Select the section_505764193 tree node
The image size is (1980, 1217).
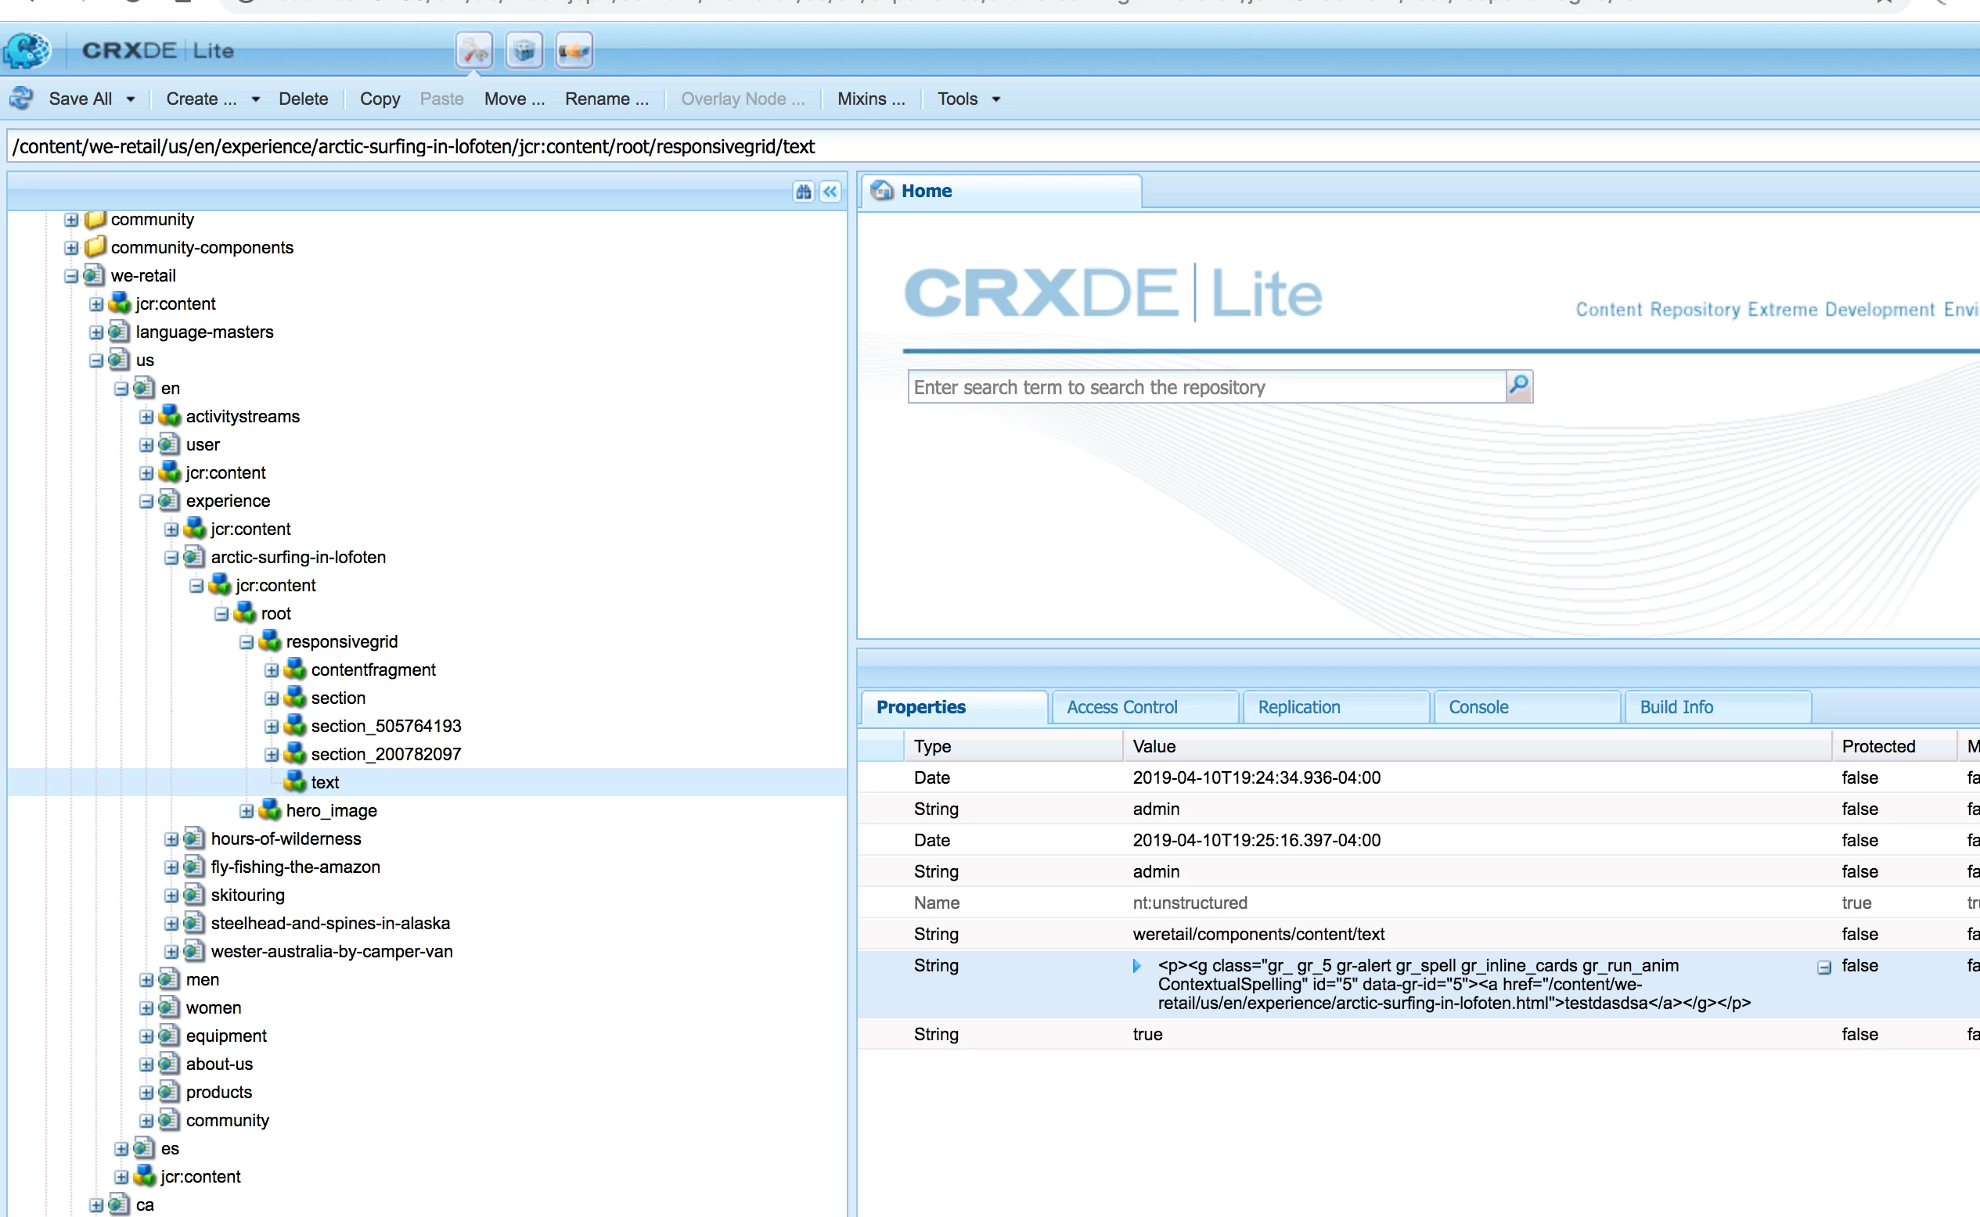pyautogui.click(x=386, y=726)
